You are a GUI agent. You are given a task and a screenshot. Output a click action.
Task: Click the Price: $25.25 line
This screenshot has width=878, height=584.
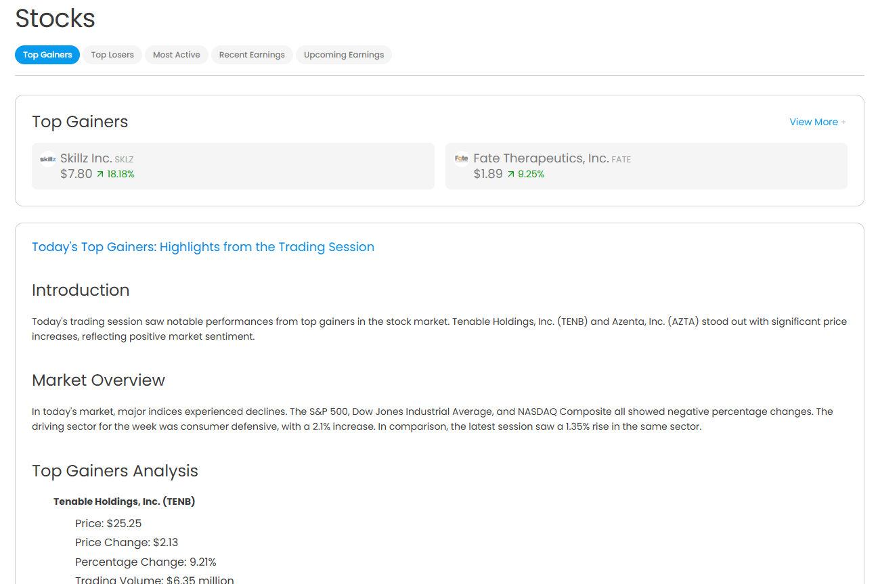tap(108, 523)
